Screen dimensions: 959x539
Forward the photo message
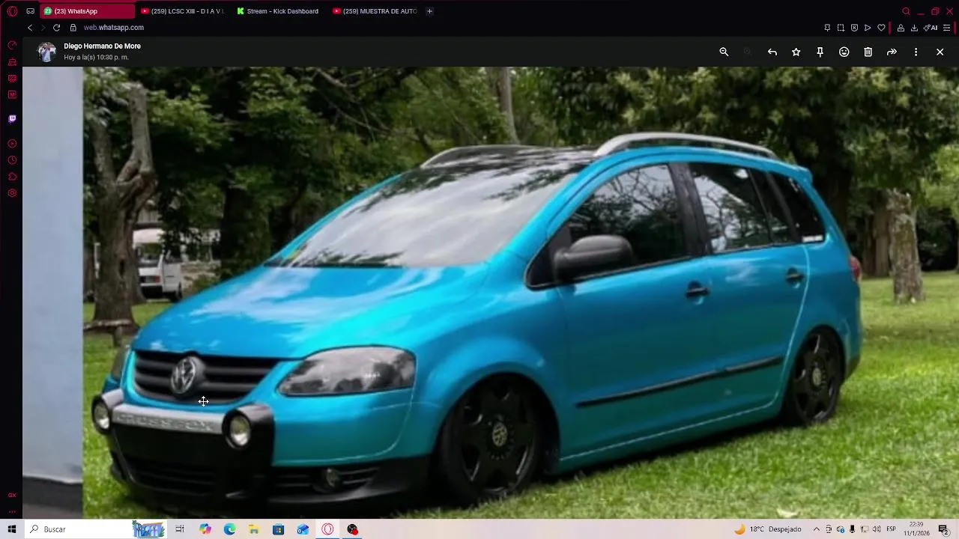pos(892,52)
